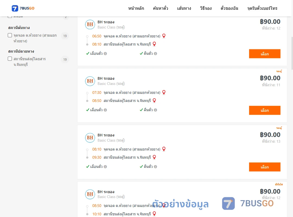This screenshot has height=217, width=293.
Task: Open เส้นทาง menu item
Action: pyautogui.click(x=184, y=8)
